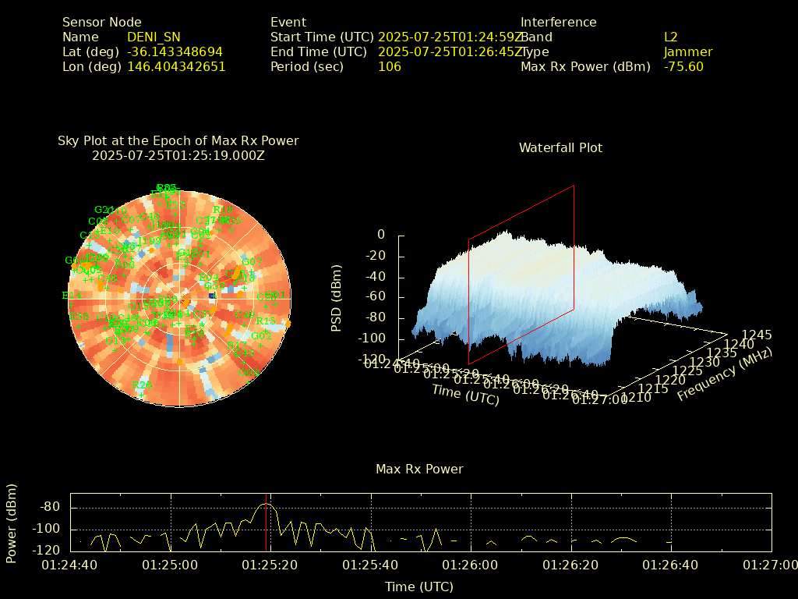798x599 pixels.
Task: Select the Max Rx Power -75.60 value
Action: point(683,67)
